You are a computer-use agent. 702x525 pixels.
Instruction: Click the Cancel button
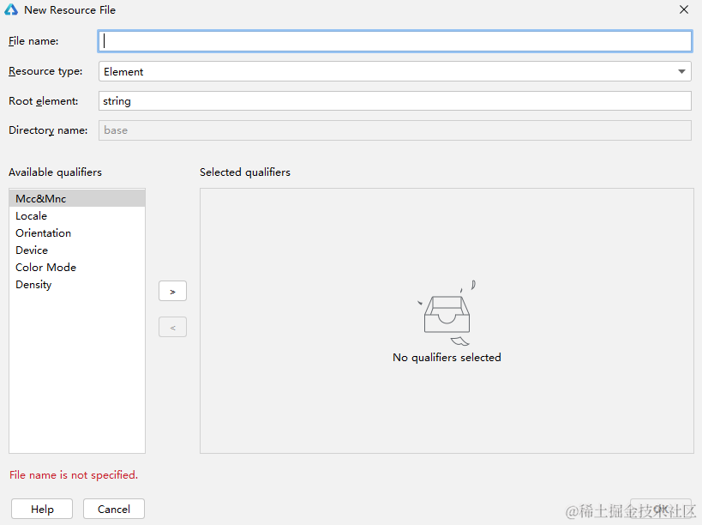pyautogui.click(x=113, y=509)
